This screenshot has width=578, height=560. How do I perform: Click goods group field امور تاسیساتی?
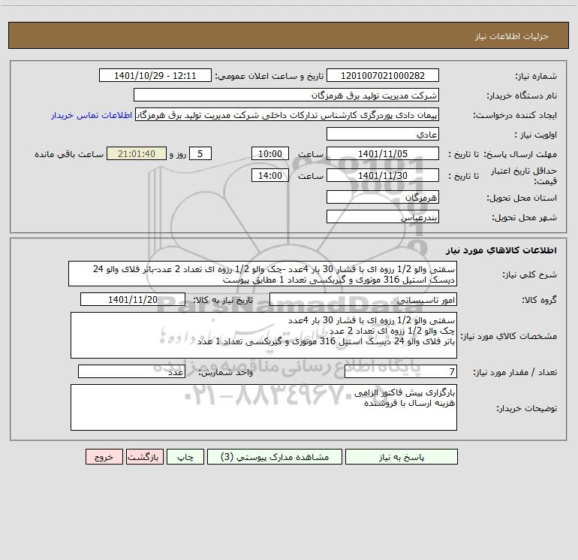point(363,299)
